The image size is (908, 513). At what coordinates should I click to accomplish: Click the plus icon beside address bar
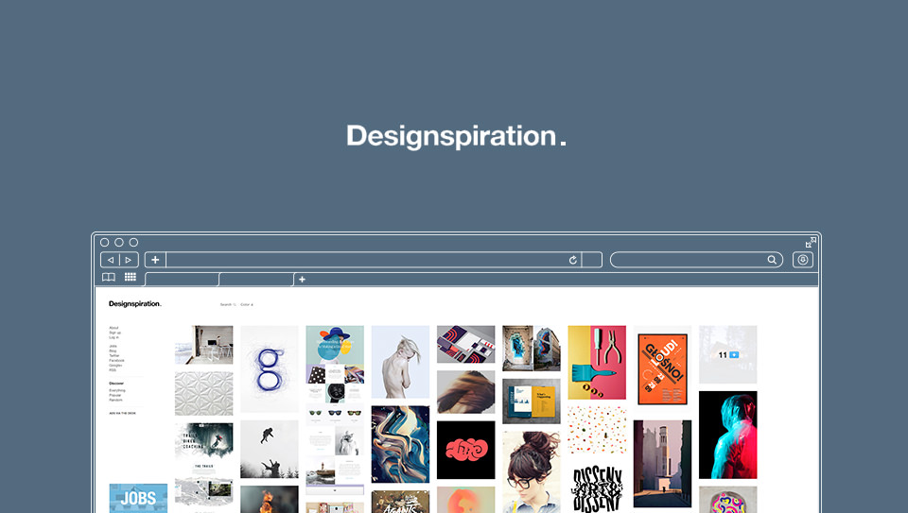[x=155, y=260]
